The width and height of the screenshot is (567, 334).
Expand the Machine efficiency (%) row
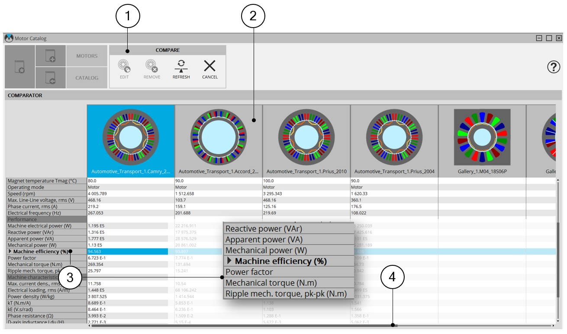tap(10, 251)
